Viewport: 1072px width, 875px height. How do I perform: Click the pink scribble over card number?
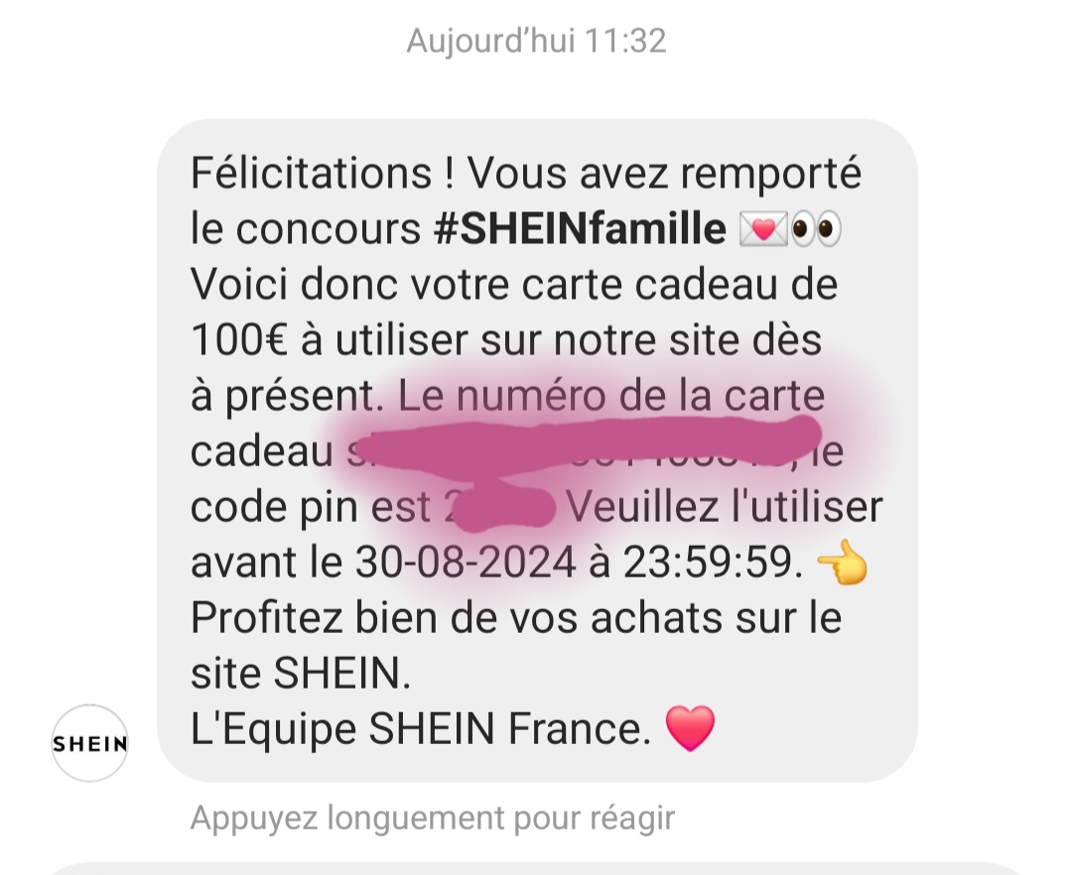(588, 445)
